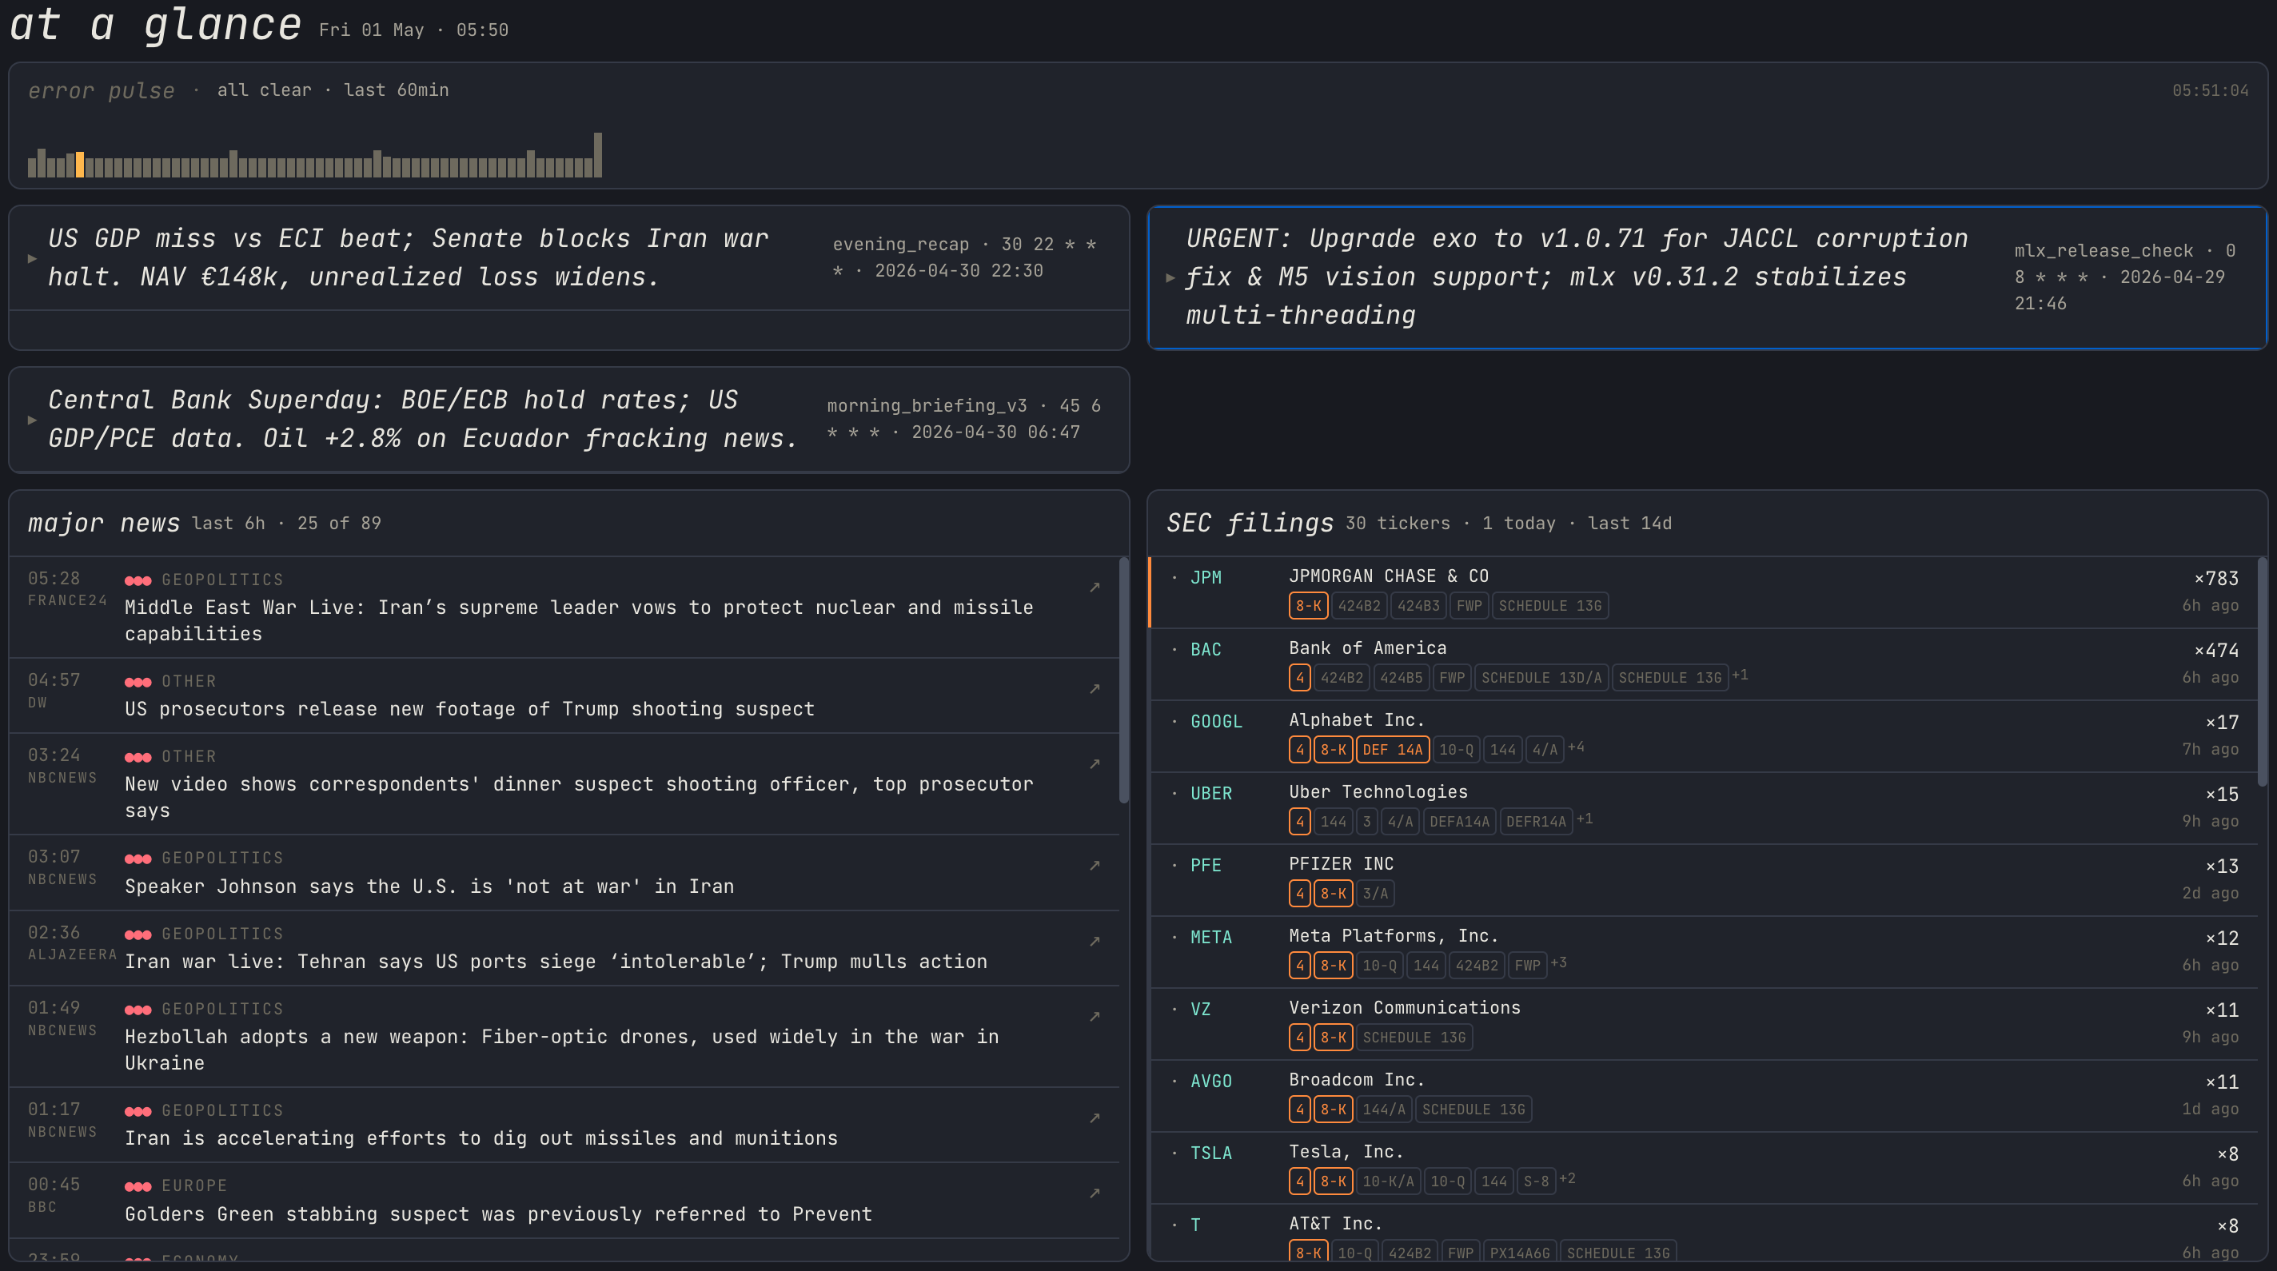Click the highlighted orange bar in error pulse
Viewport: 2277px width, 1271px height.
[80, 165]
